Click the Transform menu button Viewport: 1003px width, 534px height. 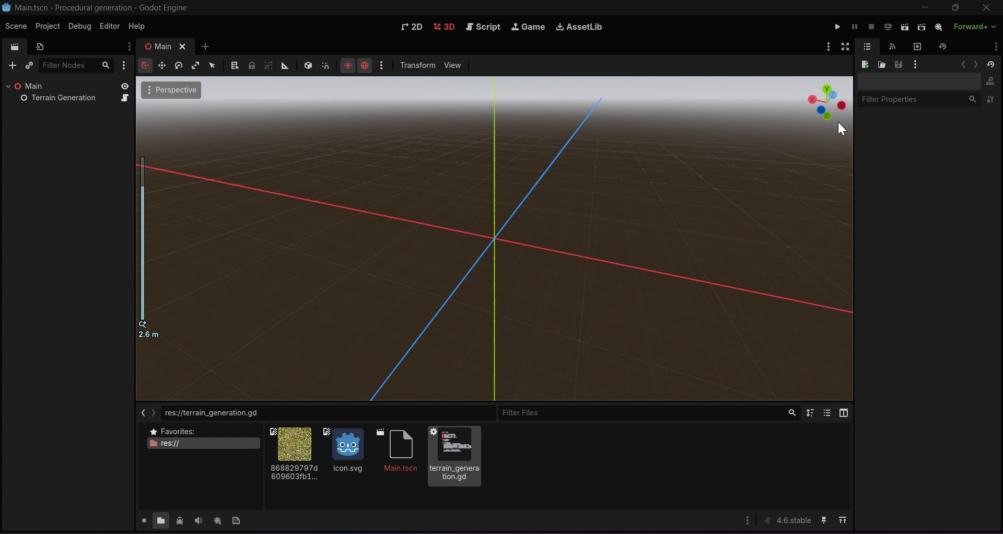tap(417, 66)
